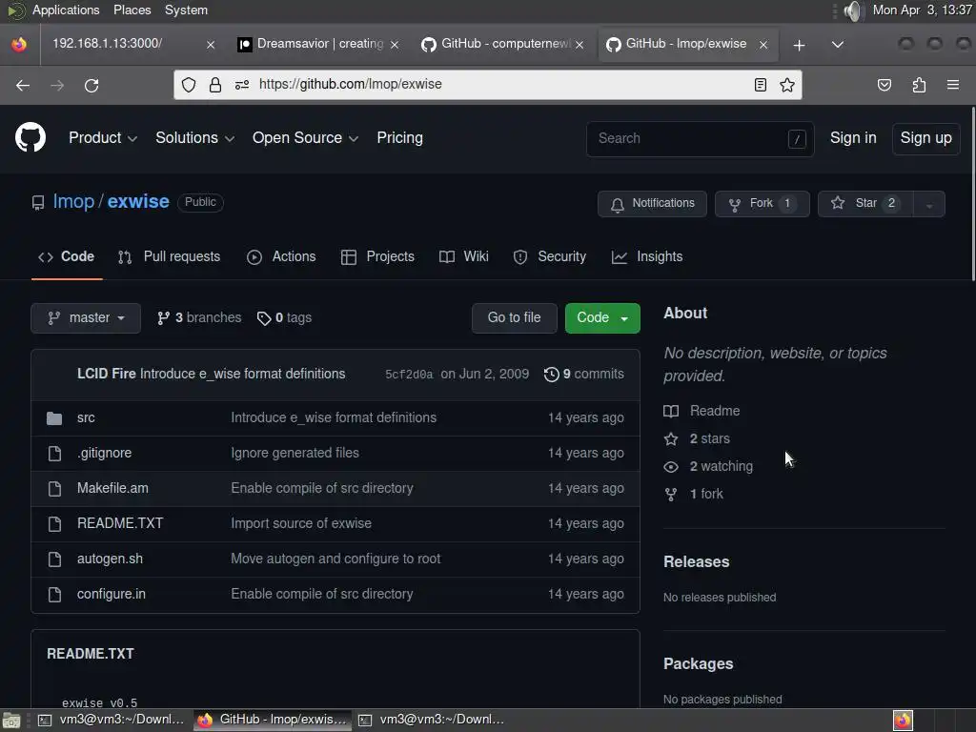This screenshot has height=732, width=976.
Task: Open the Firefox hamburger menu
Action: pyautogui.click(x=953, y=85)
